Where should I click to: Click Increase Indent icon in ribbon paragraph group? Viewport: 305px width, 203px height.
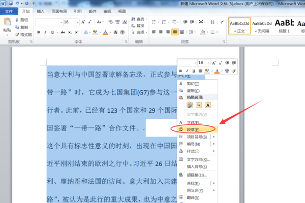[x=192, y=22]
